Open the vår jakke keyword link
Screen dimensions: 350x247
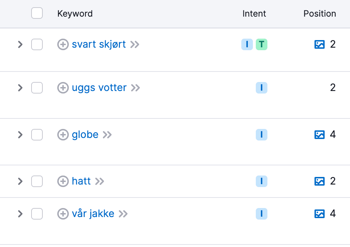coord(93,214)
